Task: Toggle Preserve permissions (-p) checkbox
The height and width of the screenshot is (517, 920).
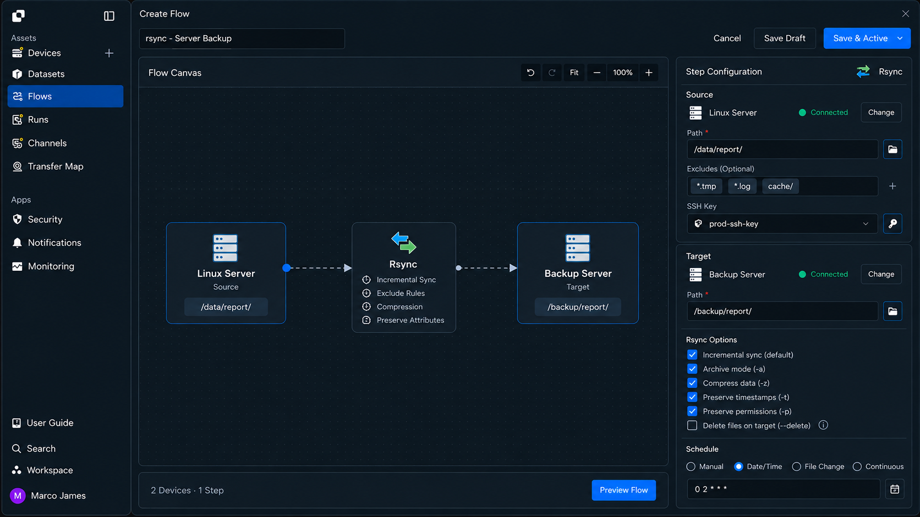Action: point(692,412)
